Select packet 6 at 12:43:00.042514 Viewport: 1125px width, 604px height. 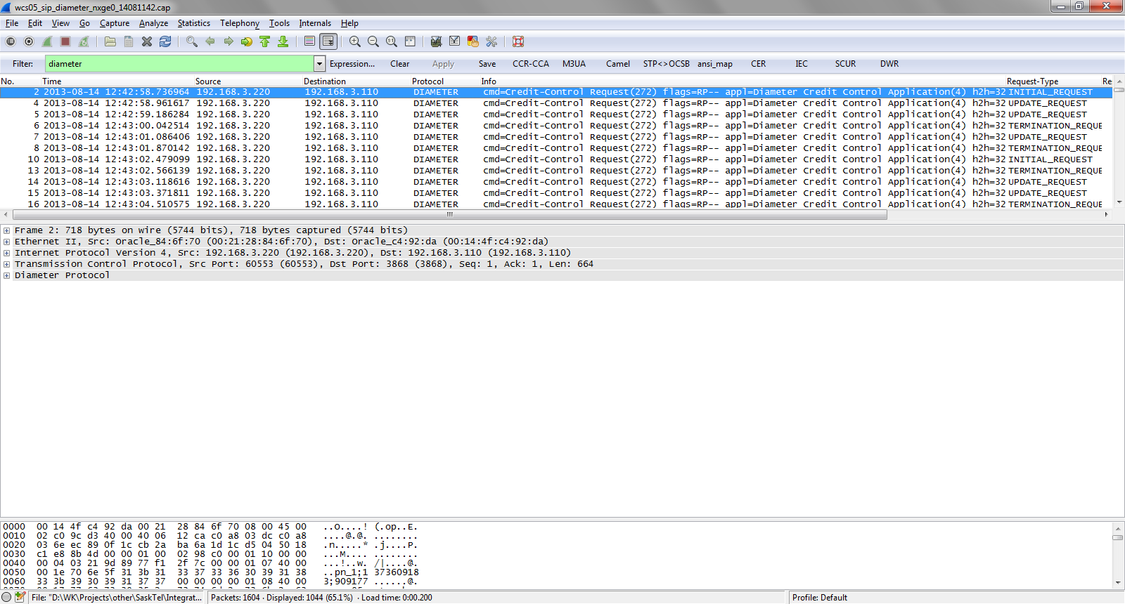click(556, 126)
